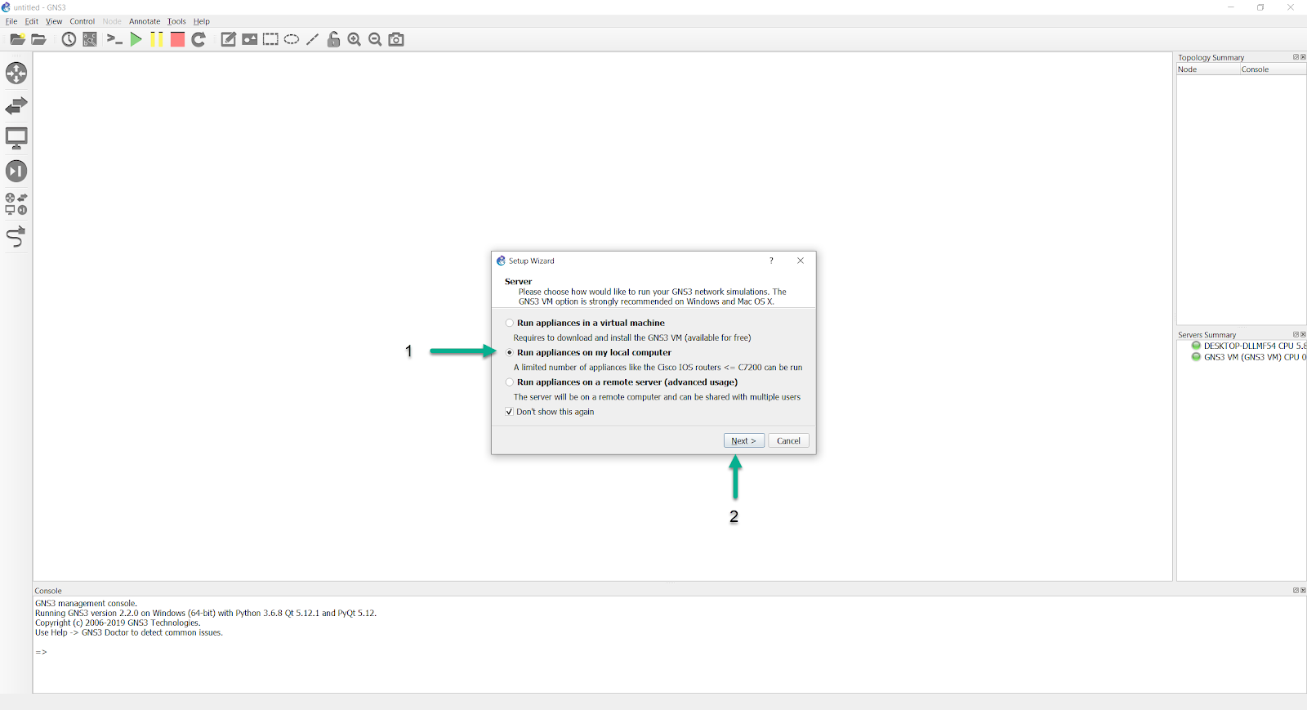Click the Node column header
1307x710 pixels.
(1208, 69)
